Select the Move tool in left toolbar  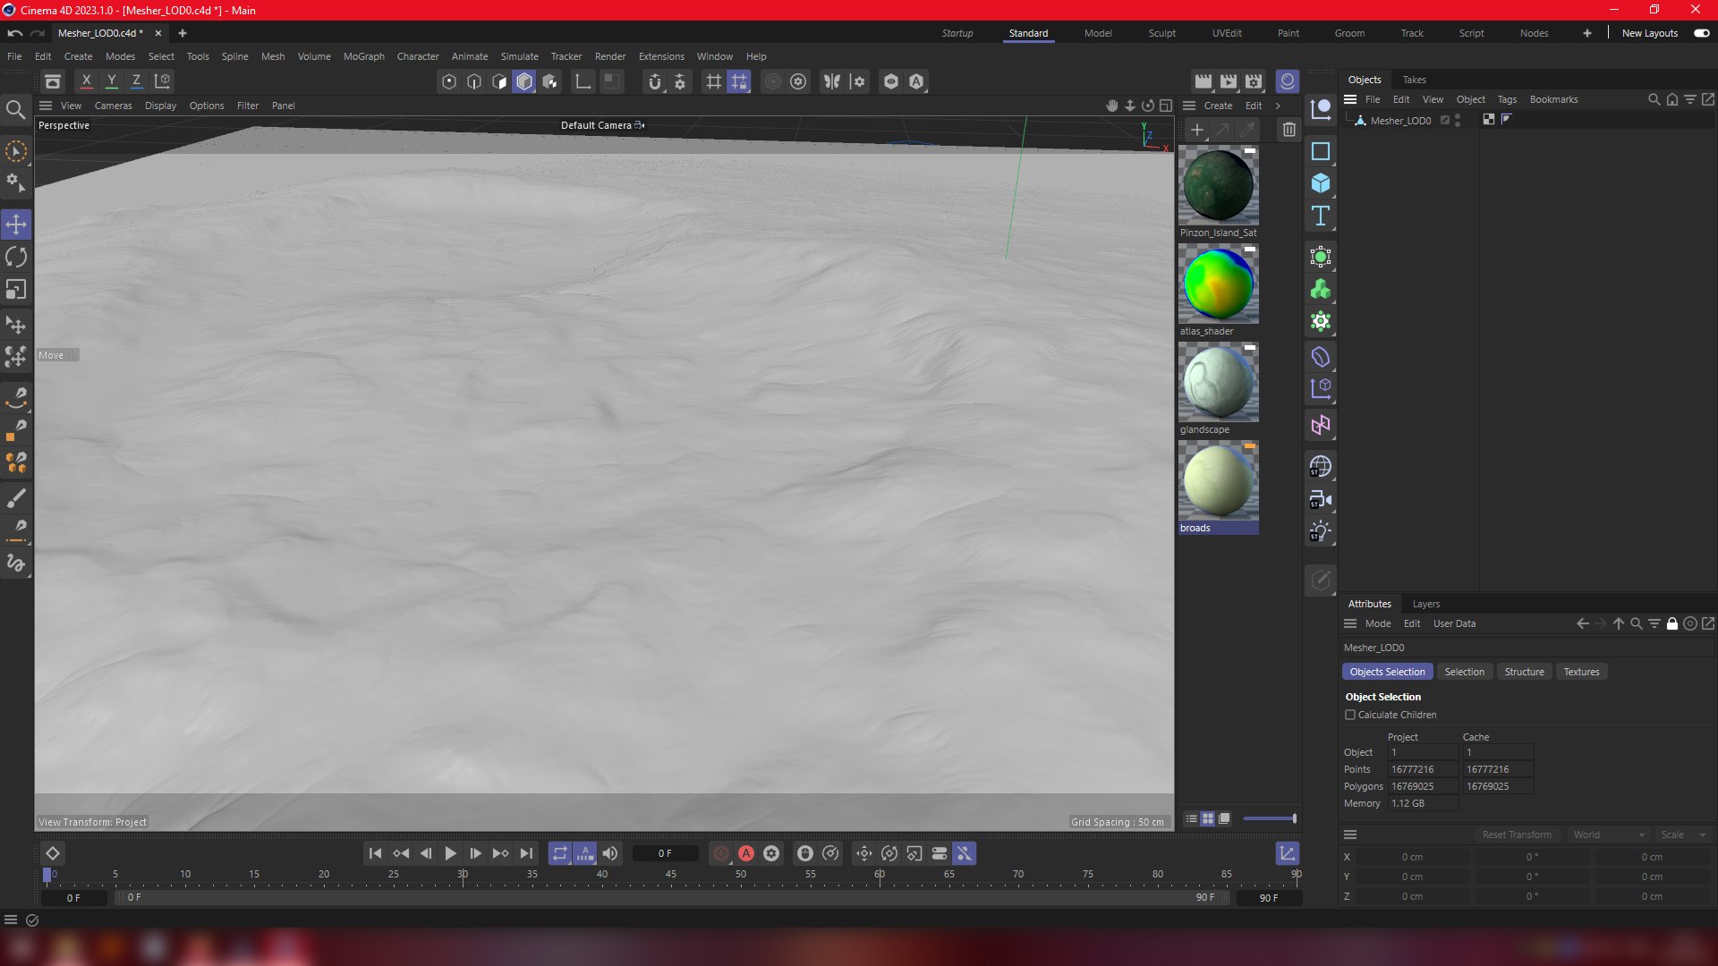pyautogui.click(x=16, y=225)
